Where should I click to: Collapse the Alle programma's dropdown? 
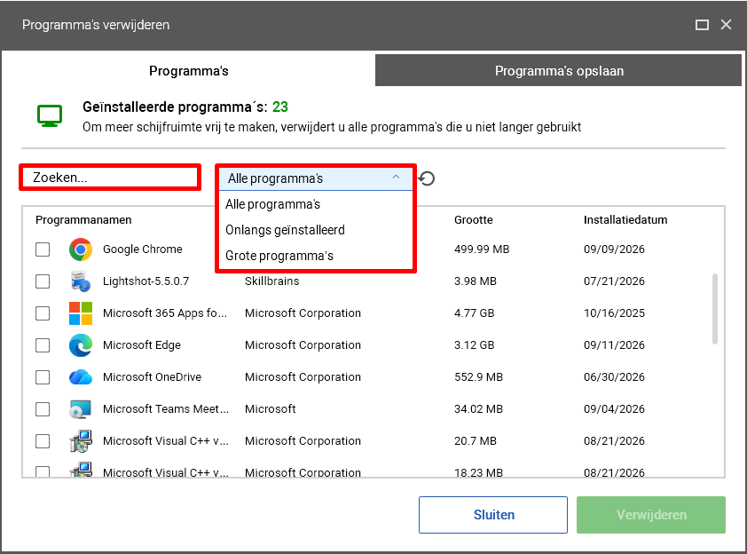(x=315, y=178)
